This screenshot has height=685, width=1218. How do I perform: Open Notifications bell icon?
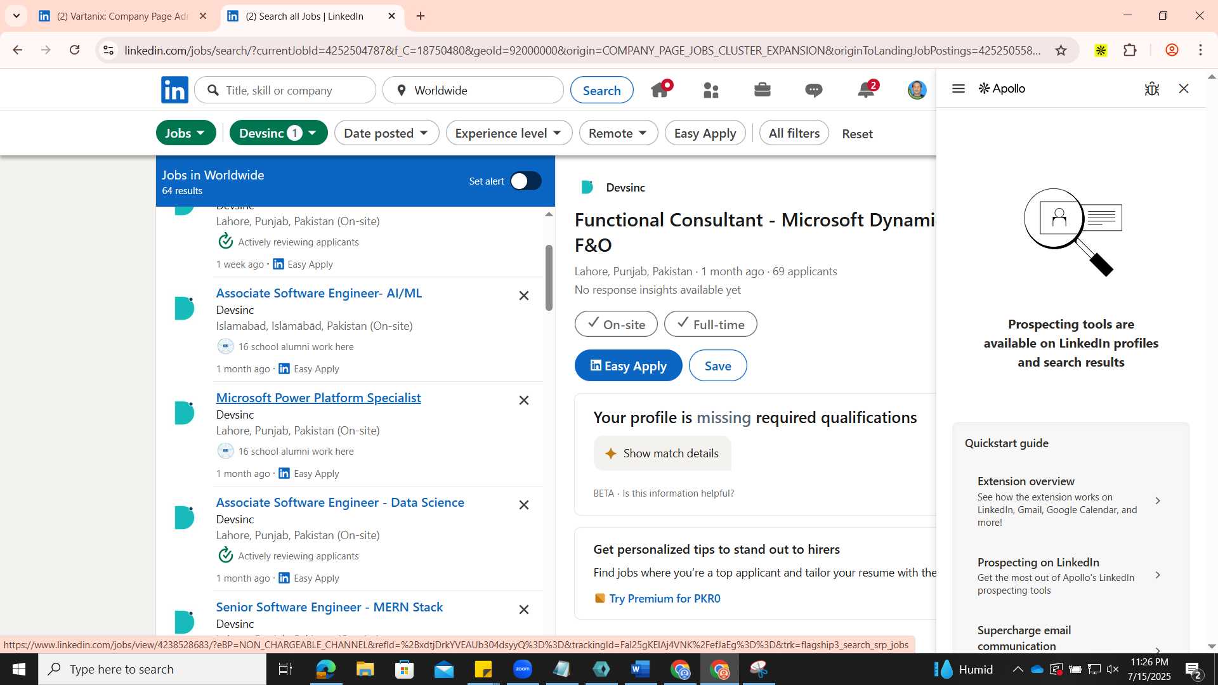[x=867, y=89]
